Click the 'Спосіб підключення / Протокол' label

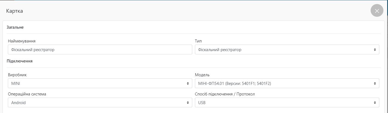point(225,94)
